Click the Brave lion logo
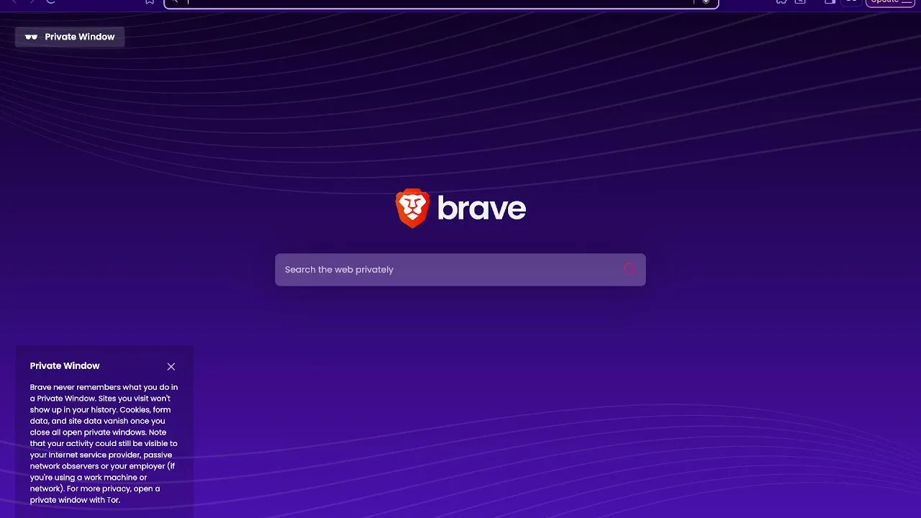Image resolution: width=921 pixels, height=518 pixels. coord(412,209)
